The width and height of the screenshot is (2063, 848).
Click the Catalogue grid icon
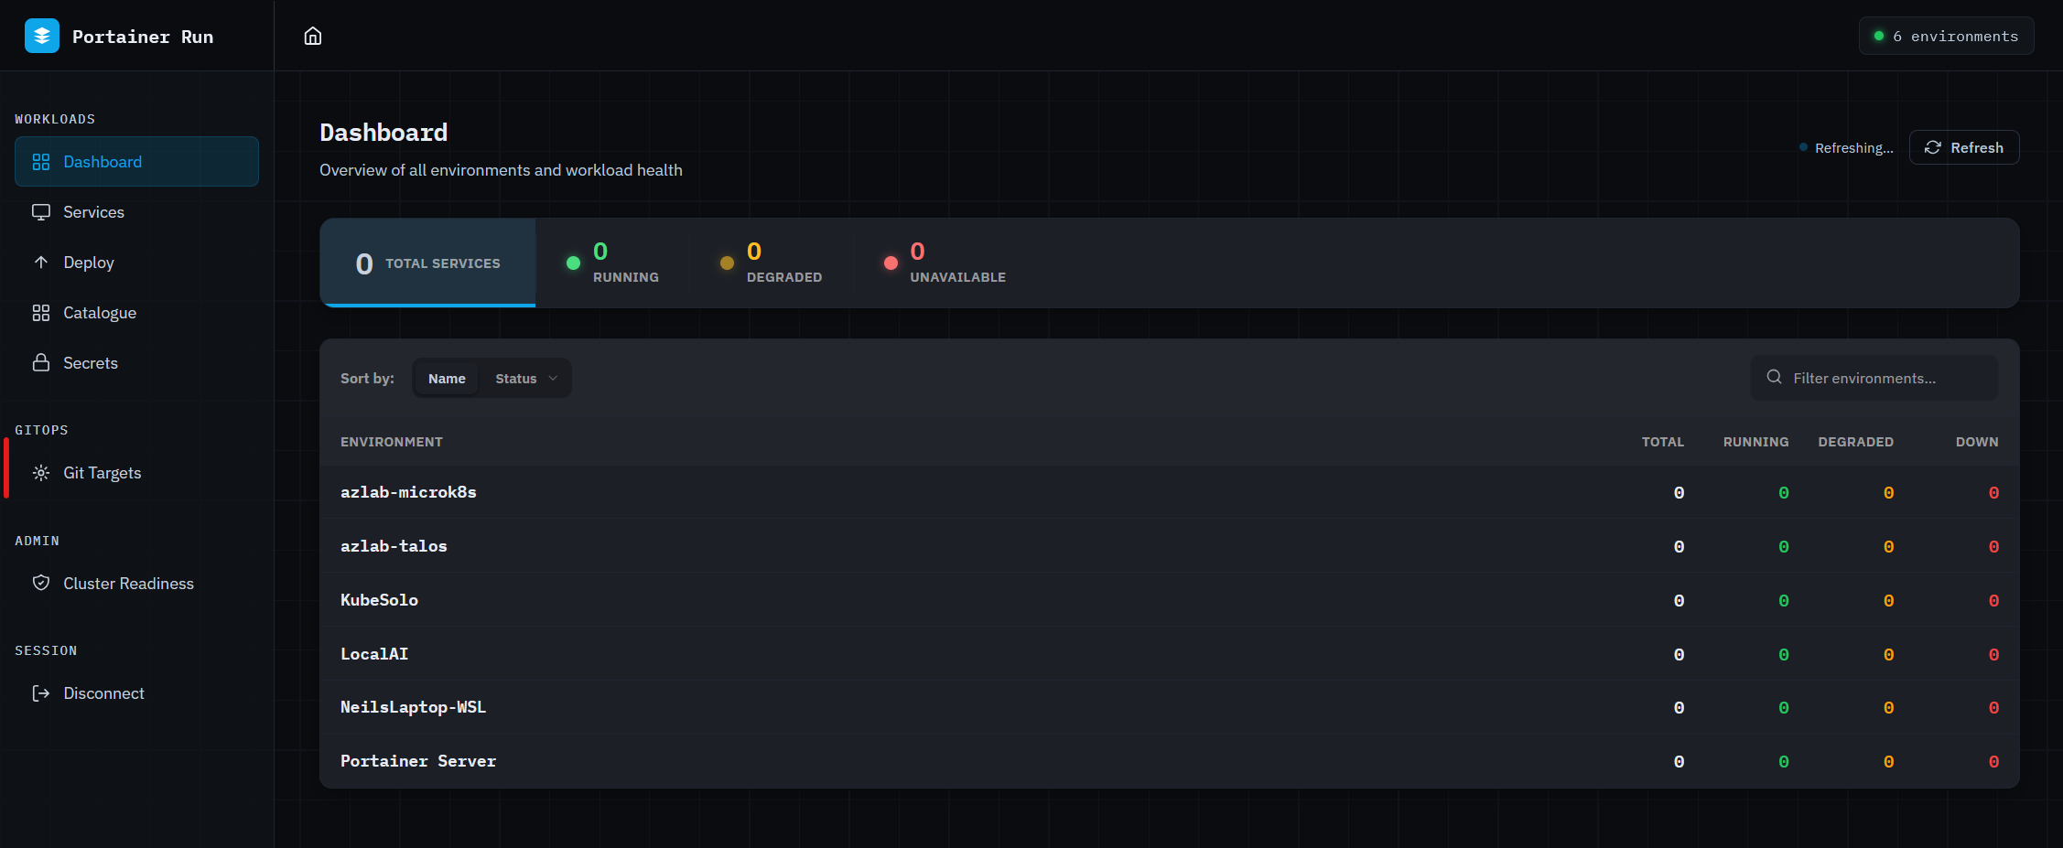coord(41,313)
